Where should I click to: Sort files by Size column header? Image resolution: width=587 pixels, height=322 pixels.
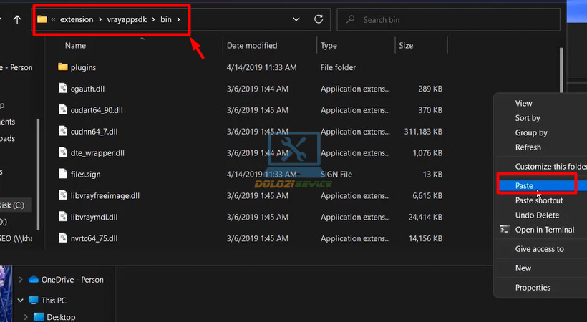coord(406,46)
